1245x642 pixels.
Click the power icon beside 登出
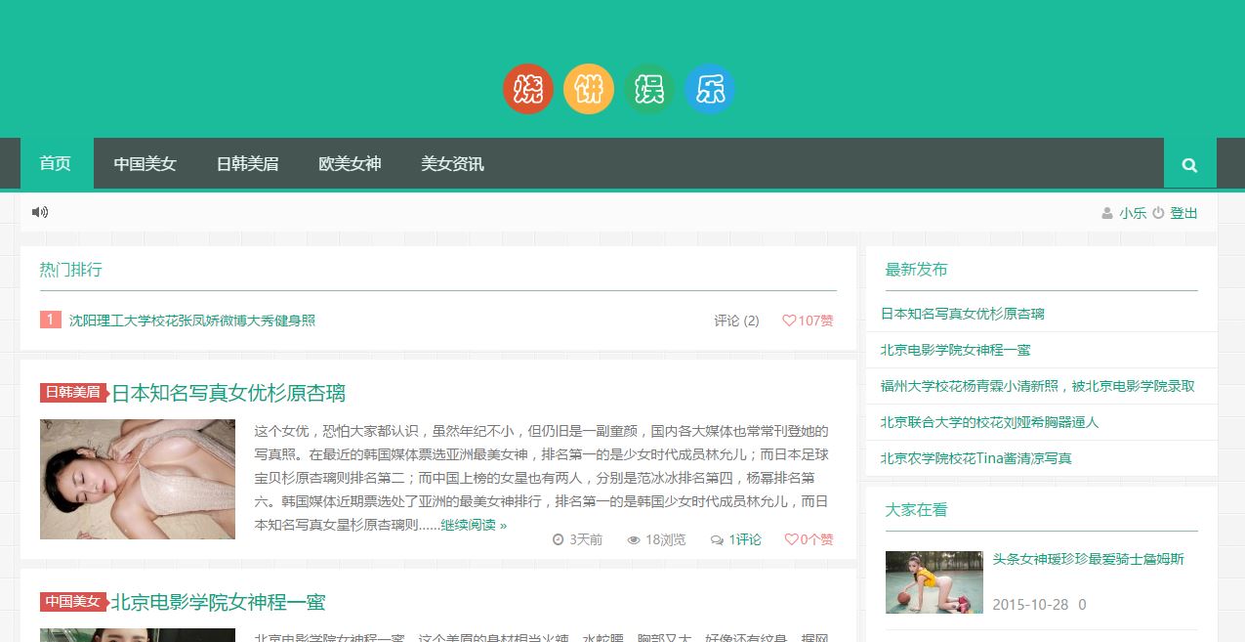pos(1158,213)
